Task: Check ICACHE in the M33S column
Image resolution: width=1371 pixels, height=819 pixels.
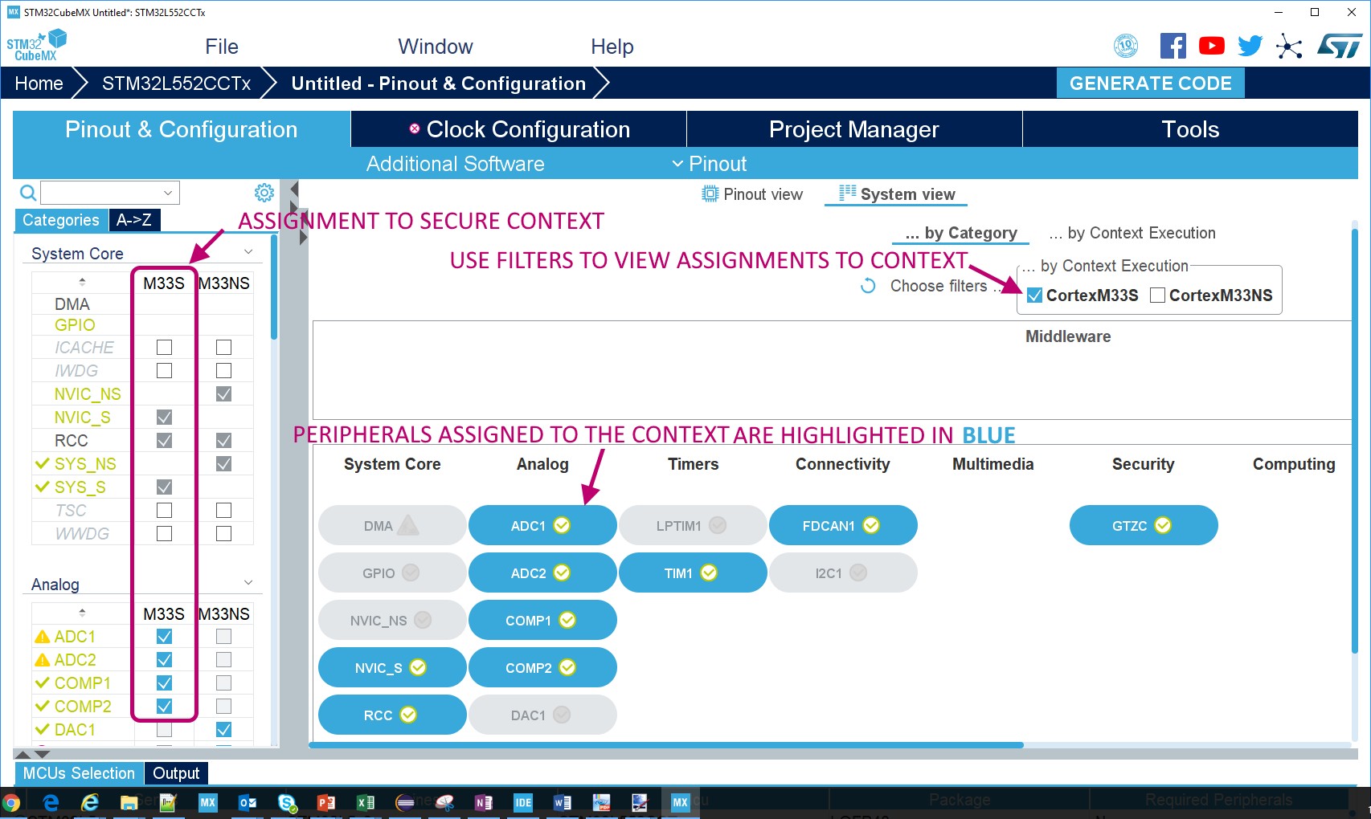Action: point(164,347)
